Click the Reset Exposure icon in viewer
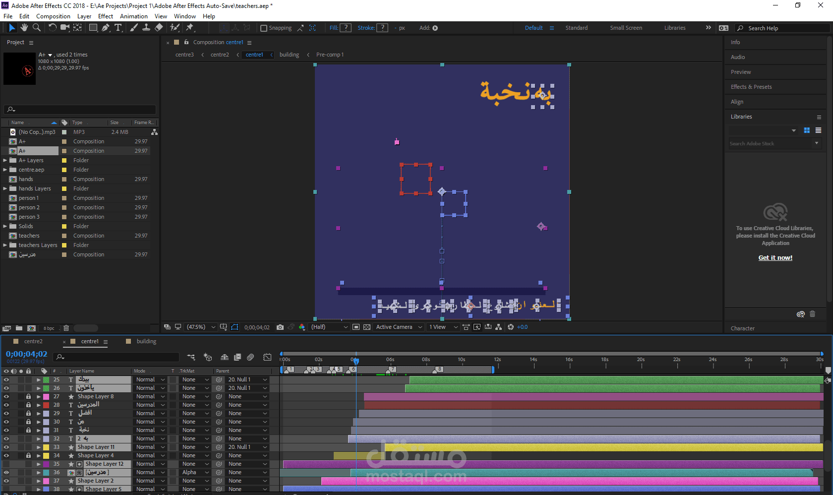 pos(511,327)
